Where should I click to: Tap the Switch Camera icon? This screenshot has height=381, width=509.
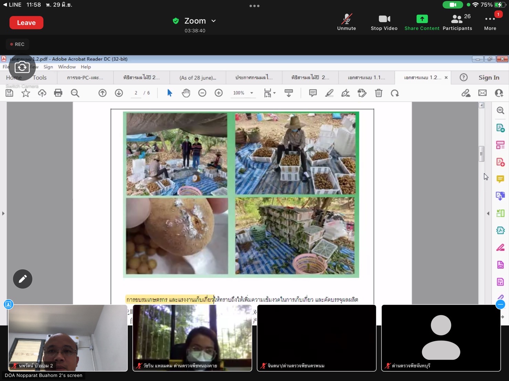(22, 67)
